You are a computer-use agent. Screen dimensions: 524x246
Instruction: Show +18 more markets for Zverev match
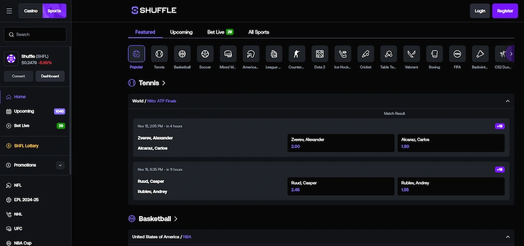[499, 126]
